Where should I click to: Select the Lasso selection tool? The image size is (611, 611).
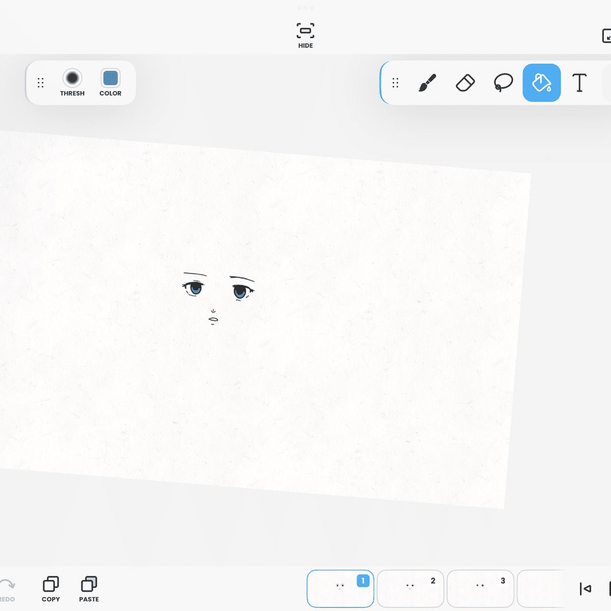(x=503, y=82)
